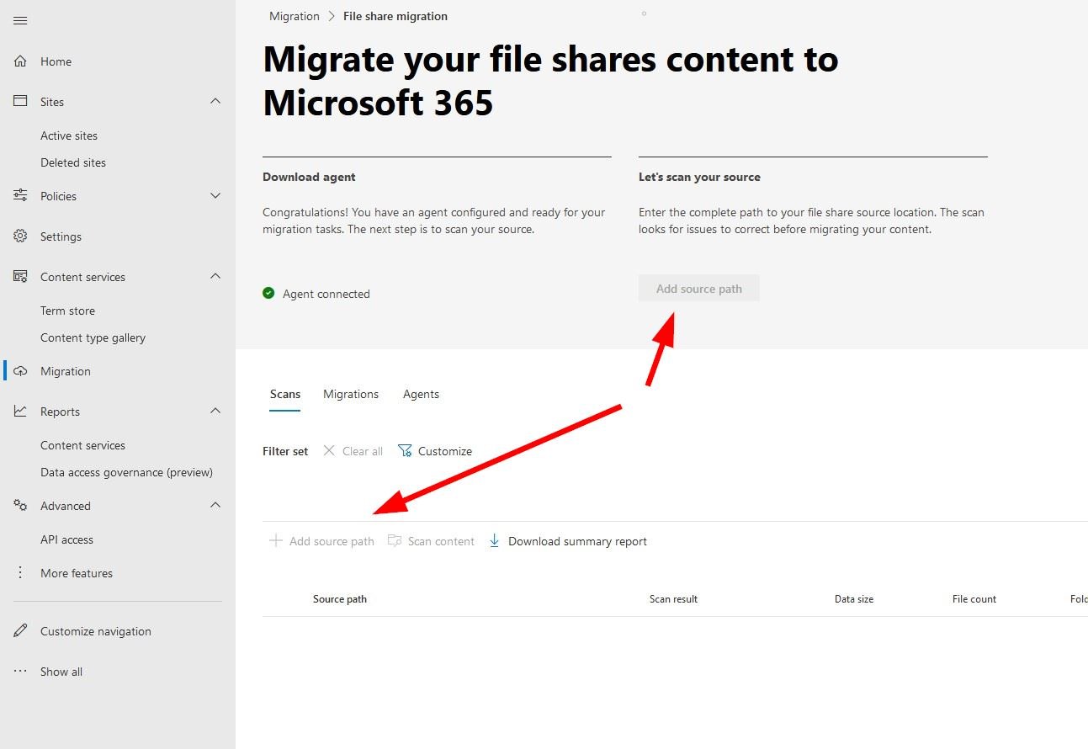Sort by the File count column header
The height and width of the screenshot is (749, 1088).
click(974, 599)
